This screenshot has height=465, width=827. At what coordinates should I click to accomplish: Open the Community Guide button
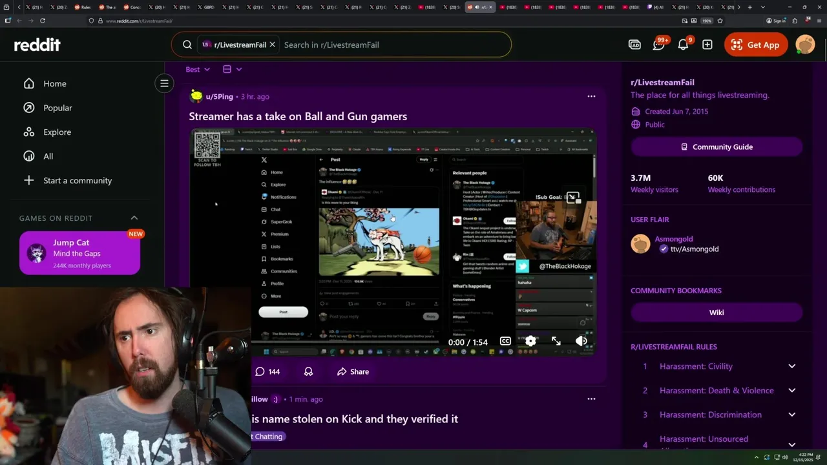(717, 147)
